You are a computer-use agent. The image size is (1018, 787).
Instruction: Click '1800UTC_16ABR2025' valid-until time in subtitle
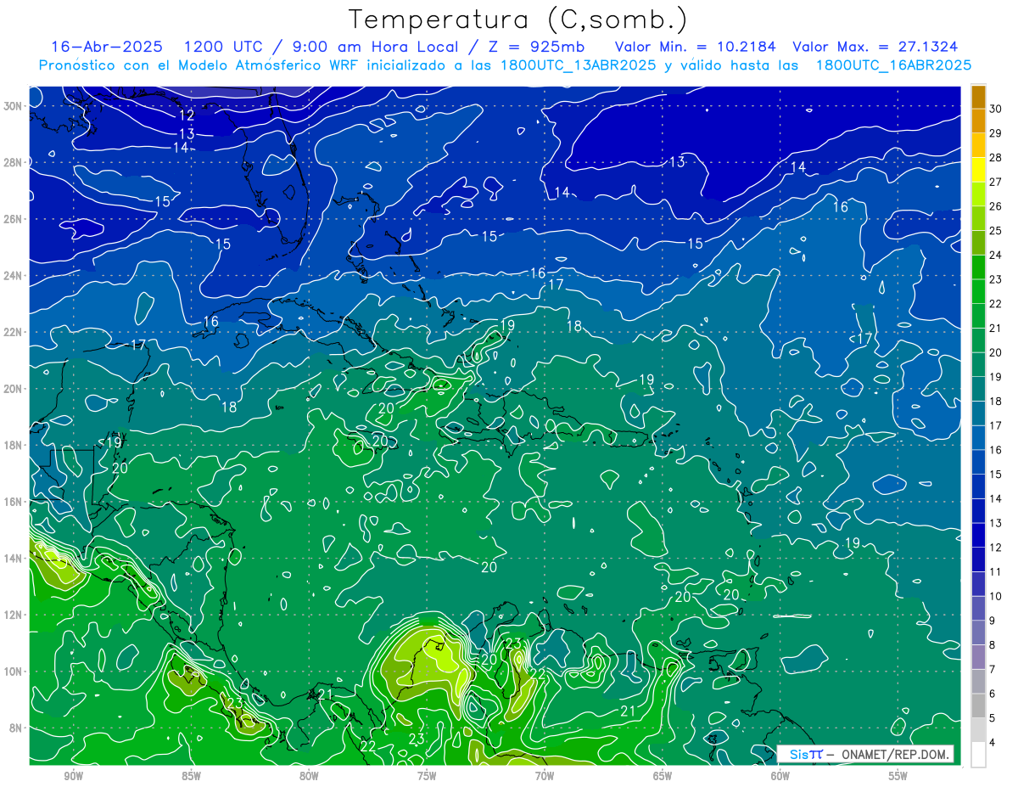point(893,65)
